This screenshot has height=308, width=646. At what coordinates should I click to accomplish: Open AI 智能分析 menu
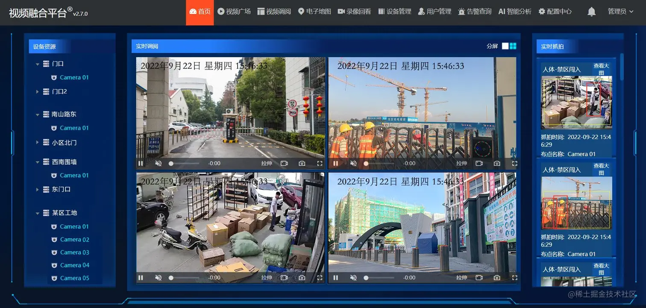tap(515, 12)
